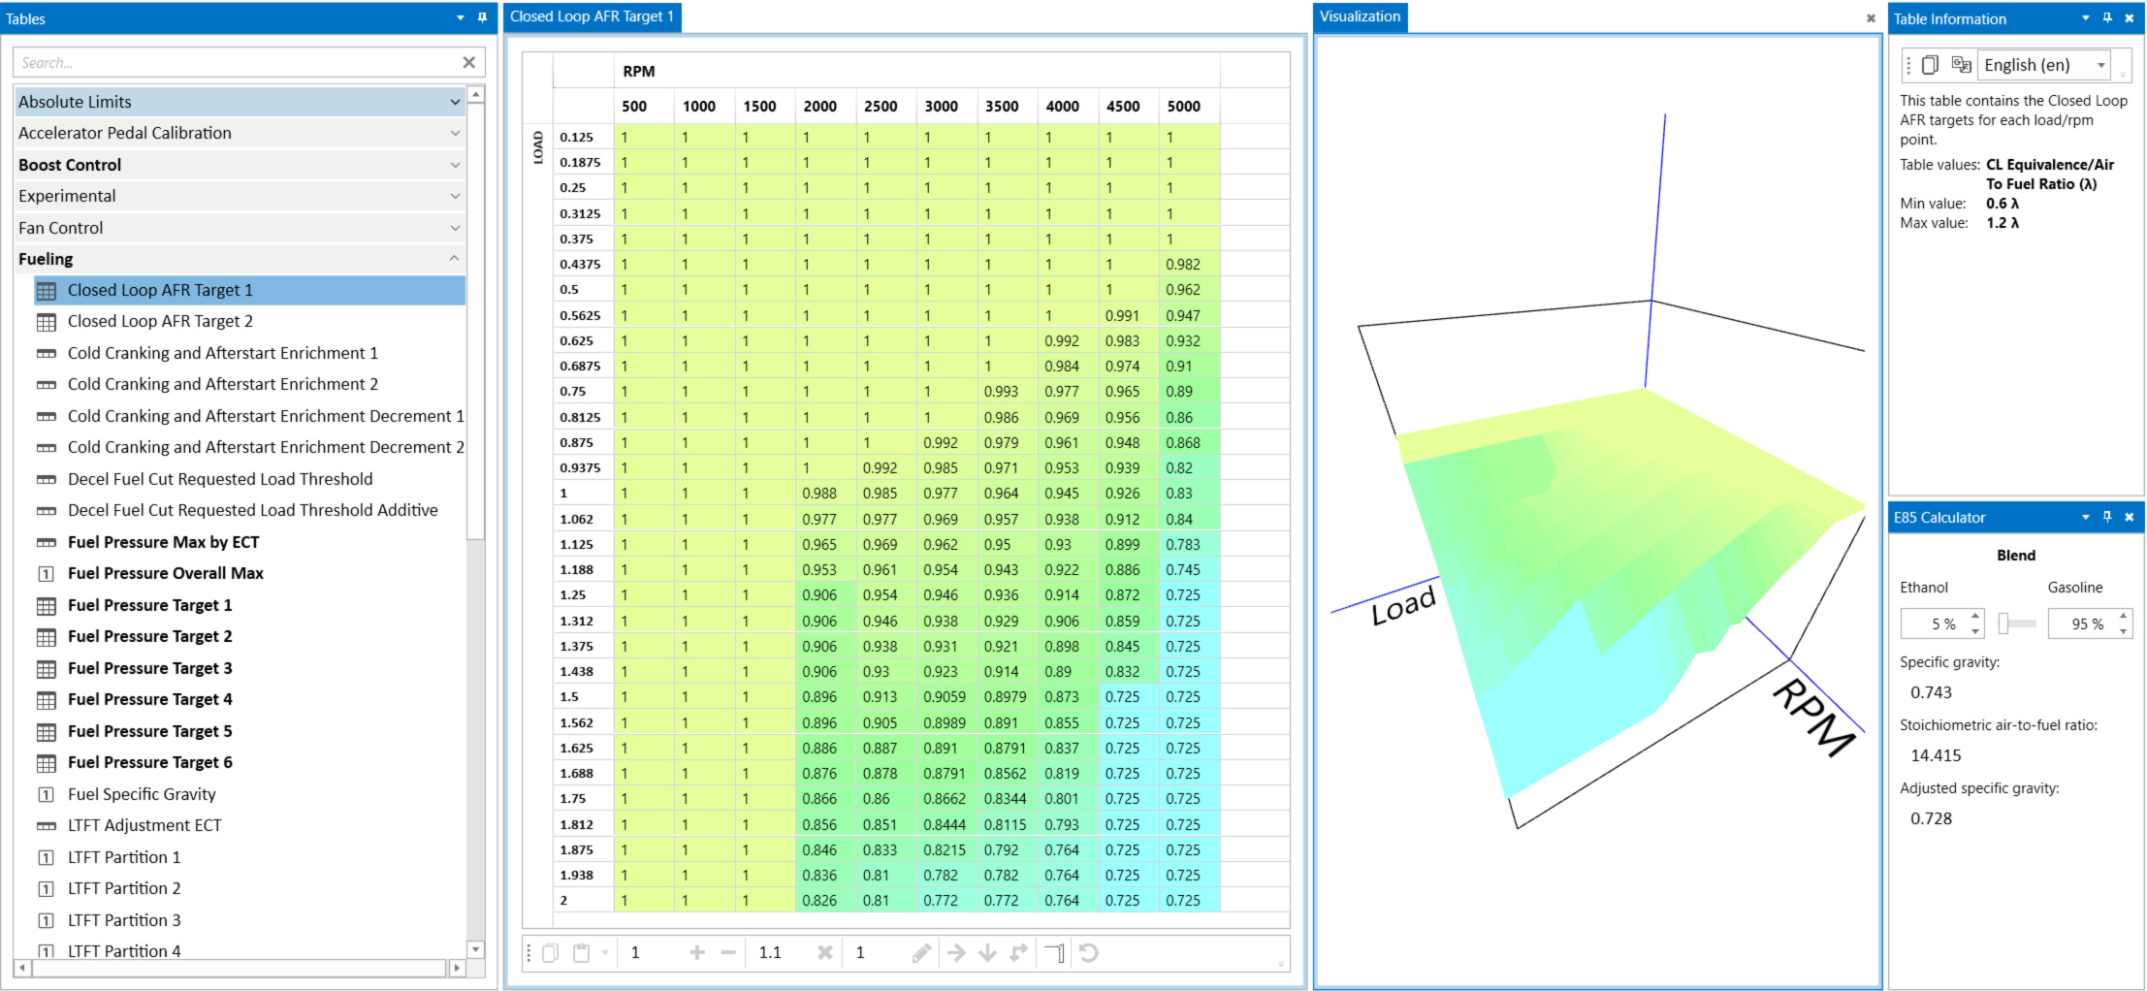This screenshot has height=991, width=2147.
Task: Toggle pin on Table Information panel
Action: pos(2107,18)
